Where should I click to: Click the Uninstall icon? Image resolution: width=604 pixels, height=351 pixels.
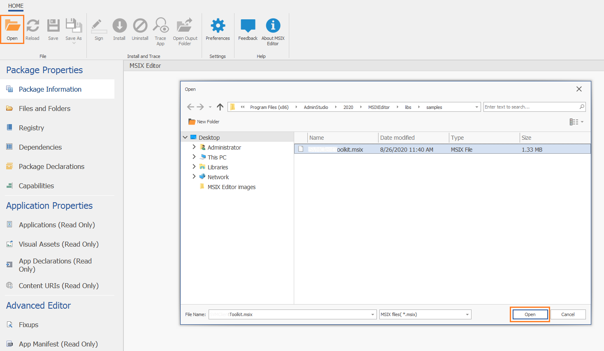click(x=140, y=25)
